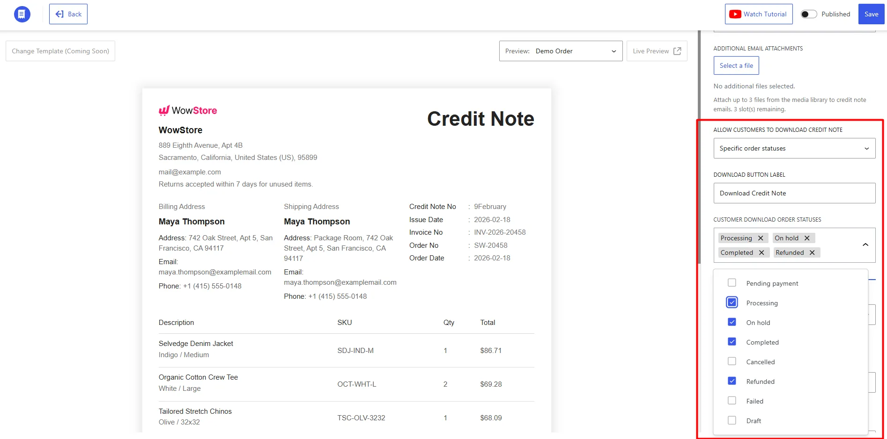The width and height of the screenshot is (887, 439).
Task: Click the YouTube icon in Watch Tutorial
Action: coord(735,14)
